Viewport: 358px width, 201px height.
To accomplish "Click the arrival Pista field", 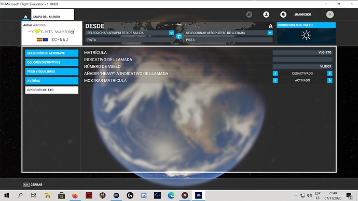I will (x=228, y=40).
